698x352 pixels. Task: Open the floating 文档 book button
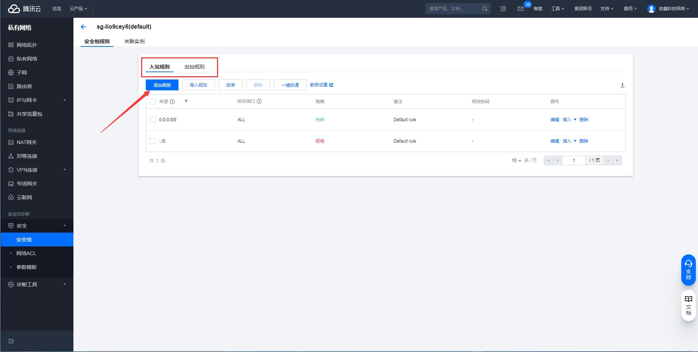[x=688, y=305]
